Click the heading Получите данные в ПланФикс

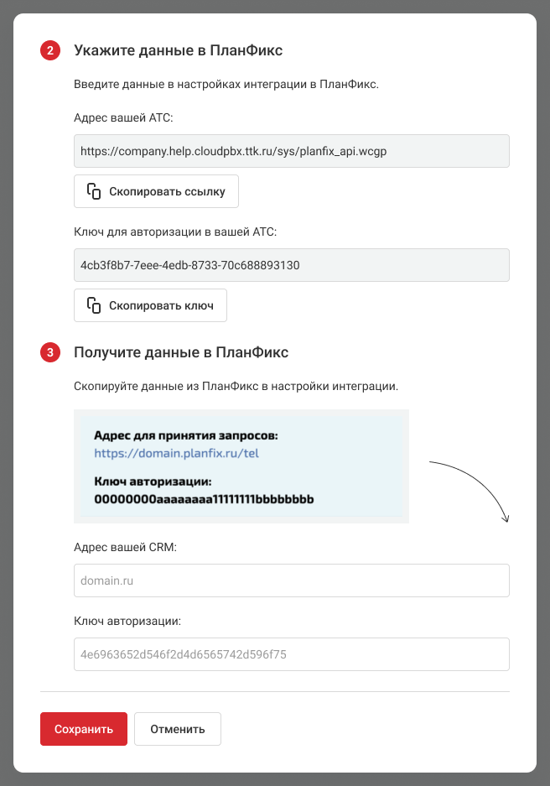[181, 353]
